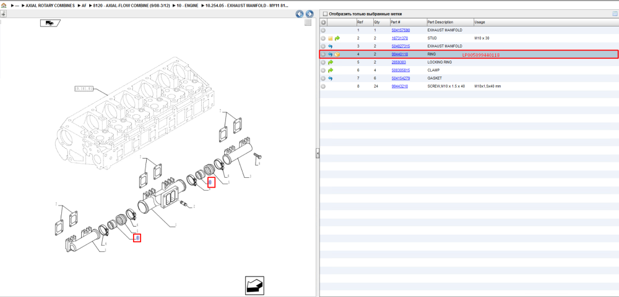Add part 504027315 using its circle icon
Image resolution: width=619 pixels, height=297 pixels.
323,46
